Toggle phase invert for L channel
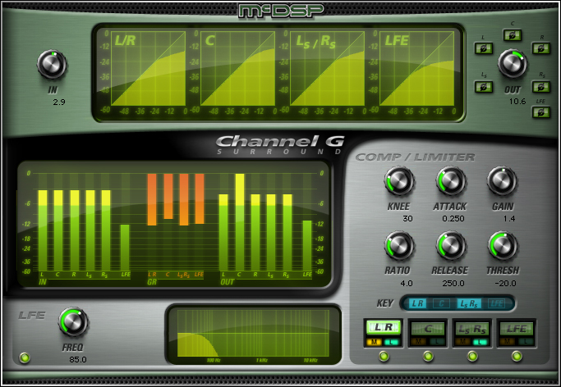The width and height of the screenshot is (561, 387). pos(483,48)
